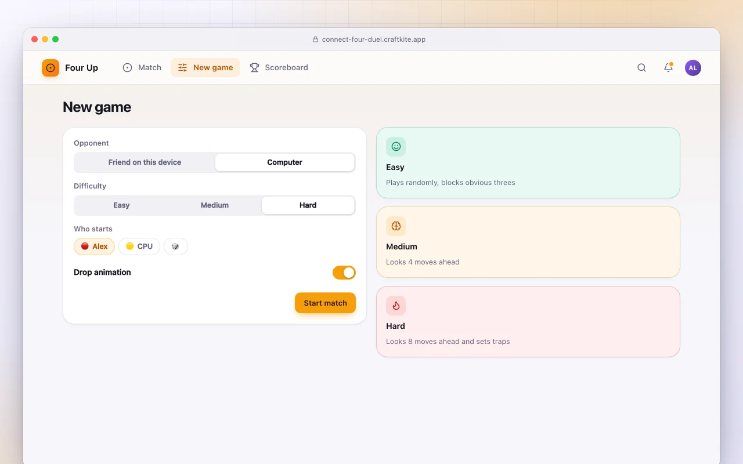Open the AL profile avatar
The image size is (743, 464).
tap(693, 68)
